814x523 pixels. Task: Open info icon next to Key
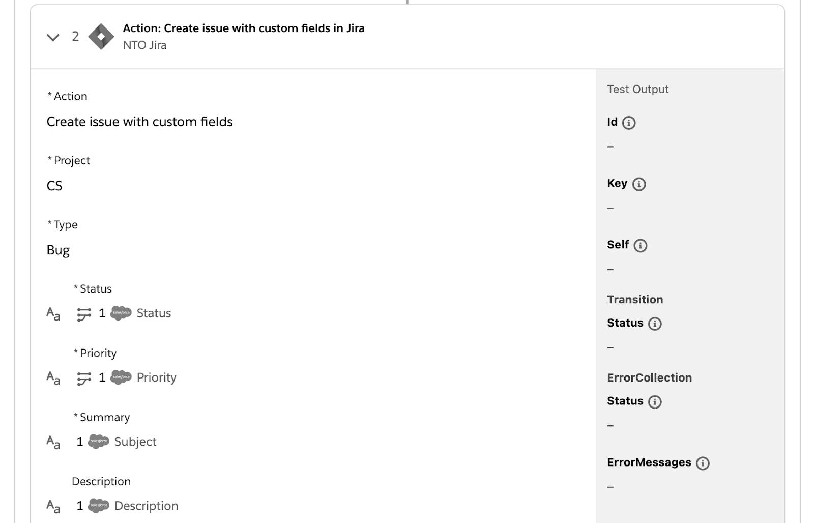[639, 184]
